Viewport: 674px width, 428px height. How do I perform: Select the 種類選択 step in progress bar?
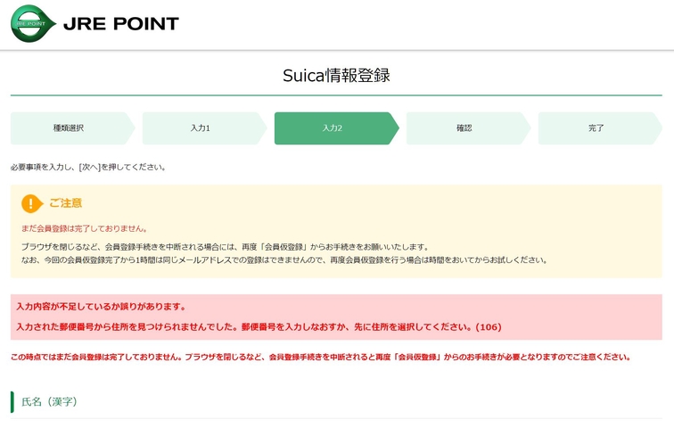(72, 128)
